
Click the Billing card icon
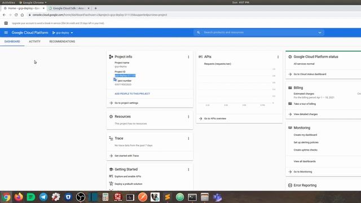tap(290, 88)
